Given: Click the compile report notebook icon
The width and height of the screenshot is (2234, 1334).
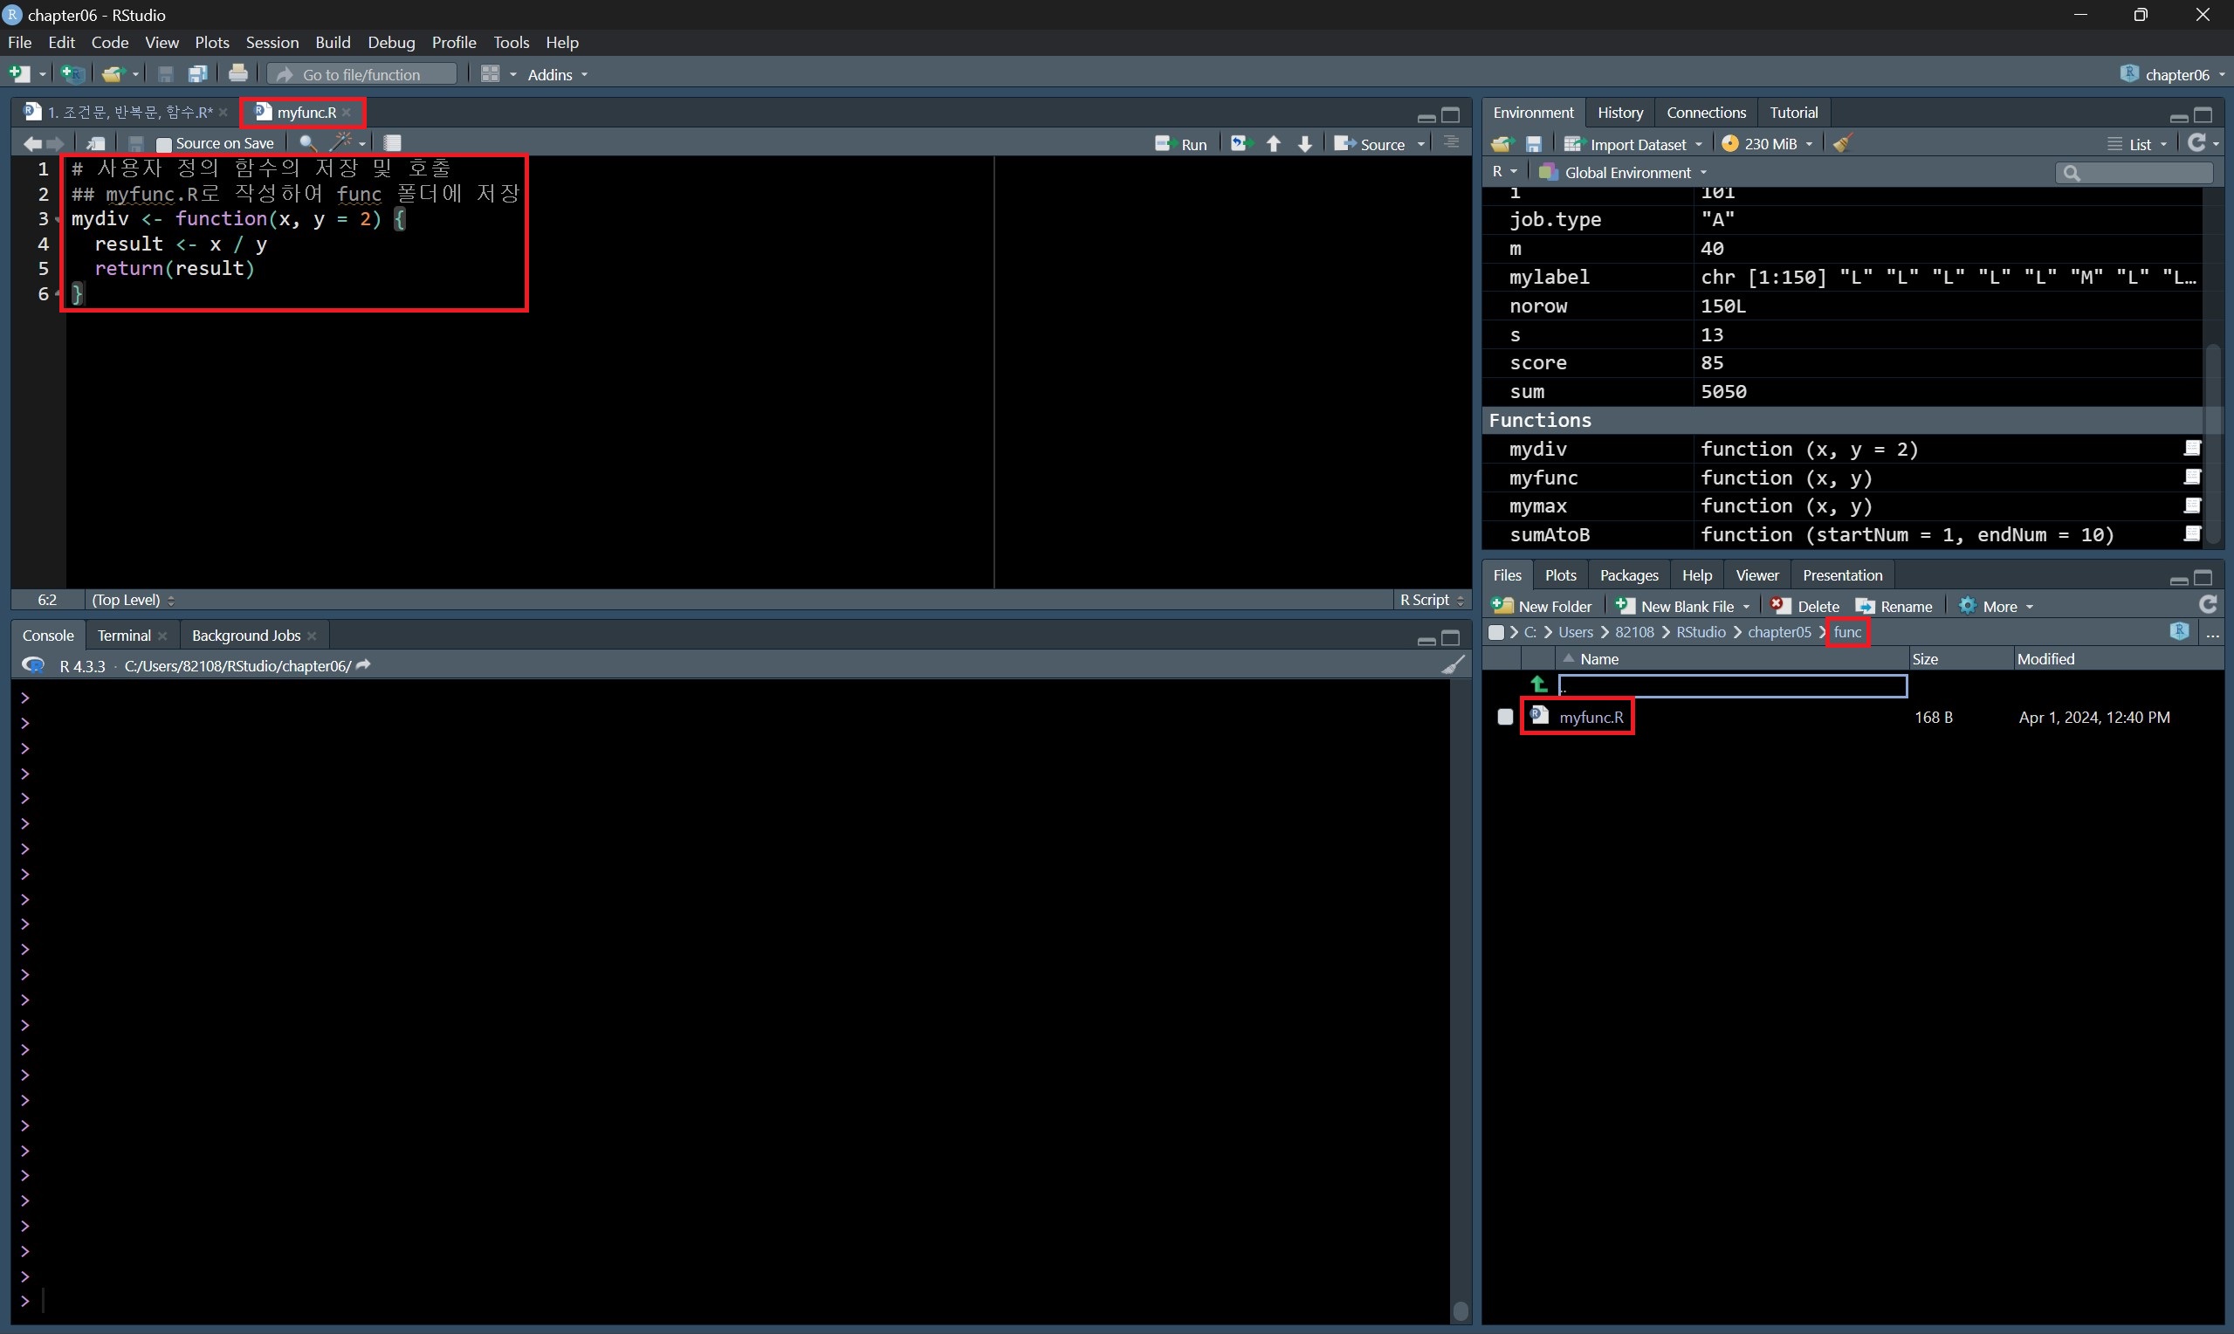Looking at the screenshot, I should click(392, 143).
